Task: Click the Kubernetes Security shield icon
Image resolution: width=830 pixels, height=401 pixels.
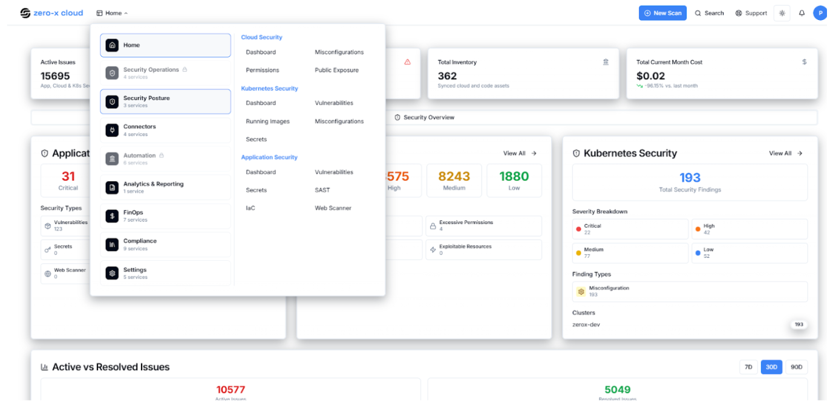Action: [x=577, y=153]
